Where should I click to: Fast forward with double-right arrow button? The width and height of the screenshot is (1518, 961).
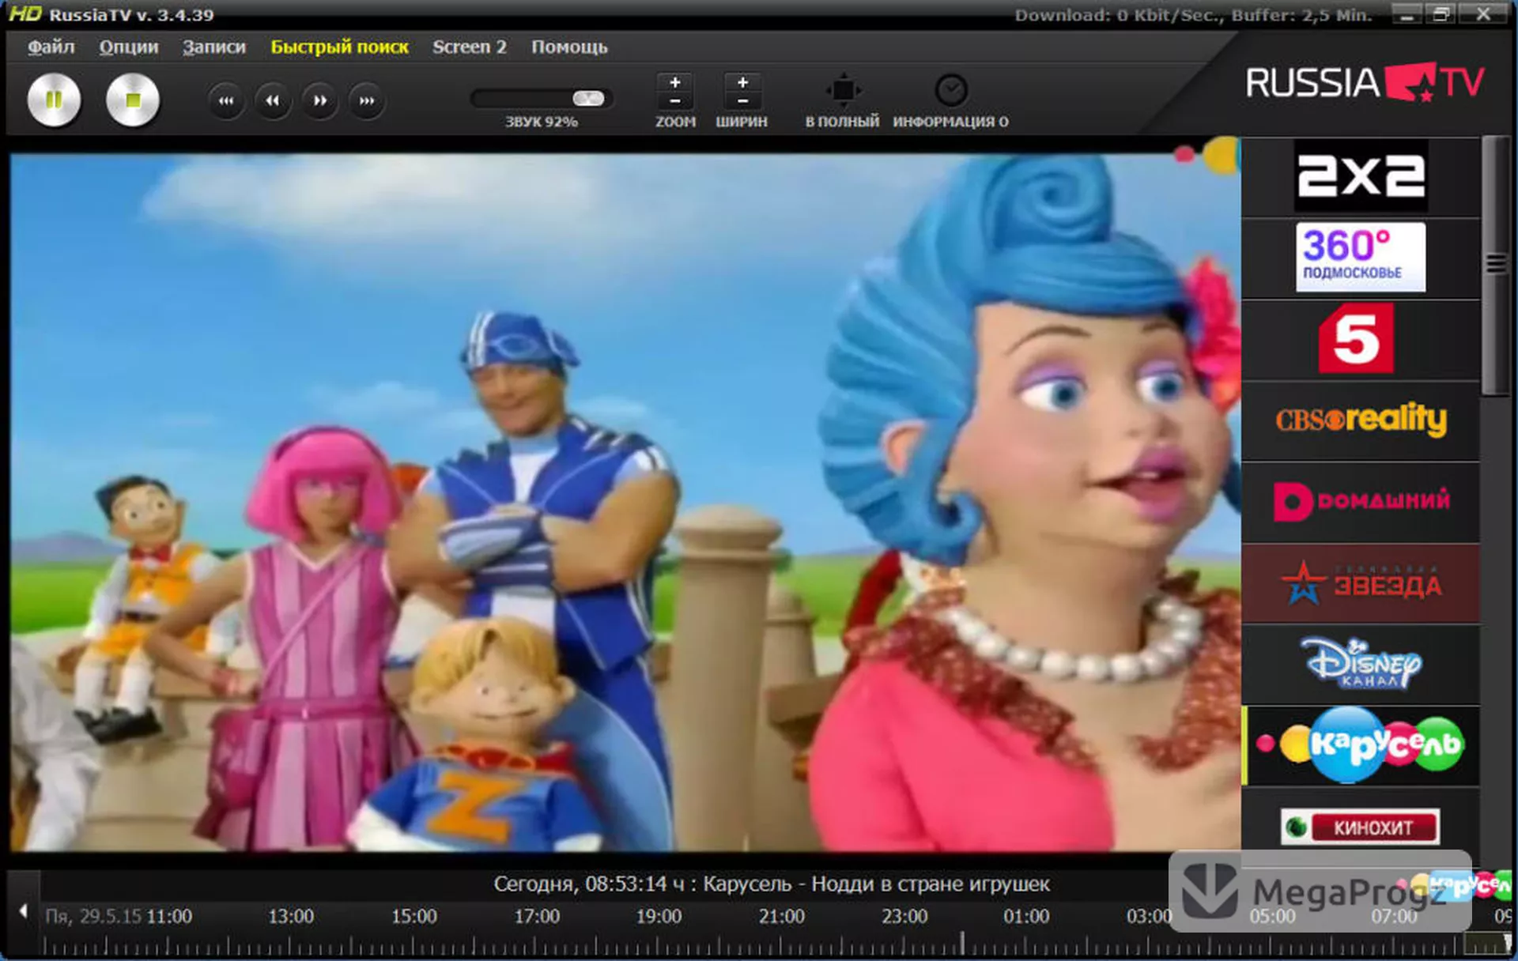[x=319, y=100]
